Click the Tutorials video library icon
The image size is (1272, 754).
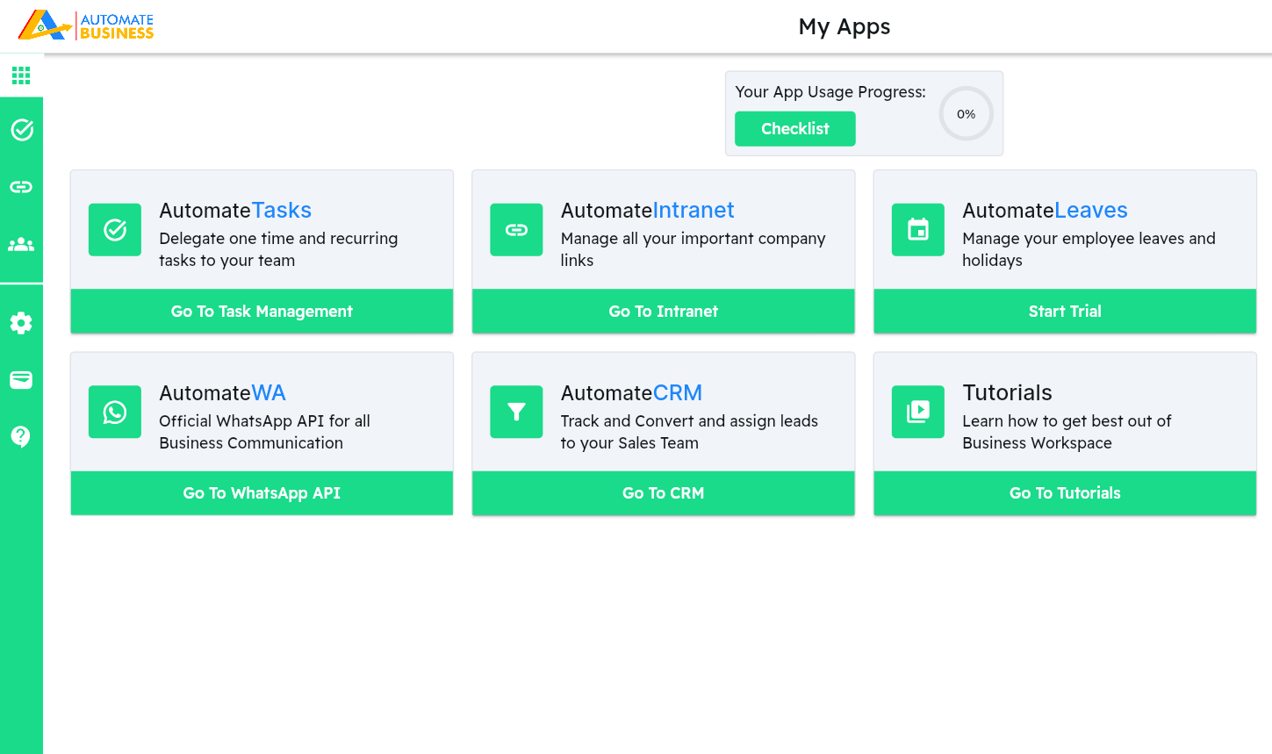(918, 412)
